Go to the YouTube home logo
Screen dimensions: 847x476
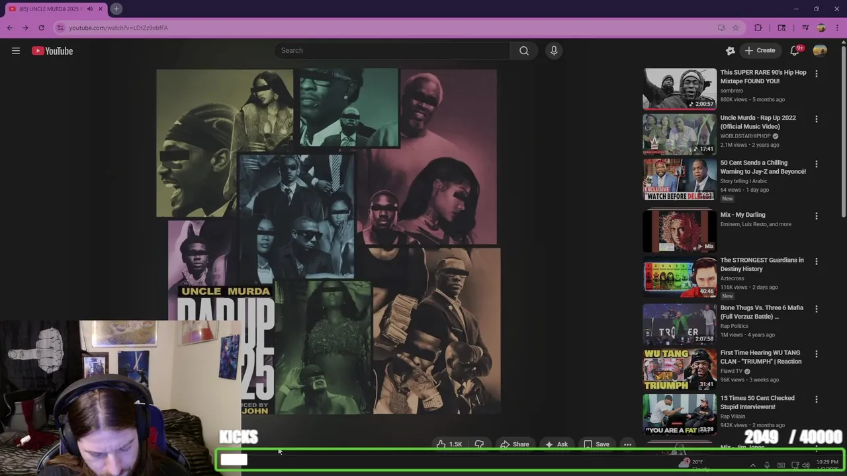pos(52,51)
